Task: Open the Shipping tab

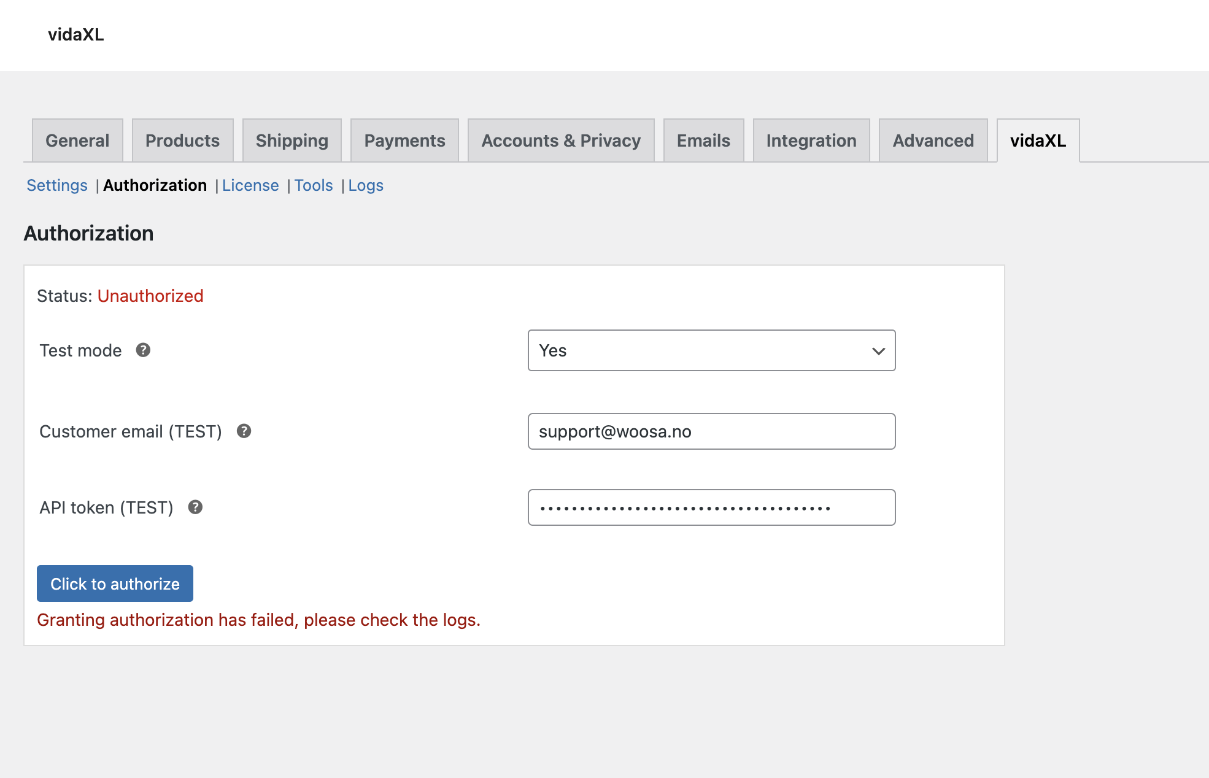Action: point(292,141)
